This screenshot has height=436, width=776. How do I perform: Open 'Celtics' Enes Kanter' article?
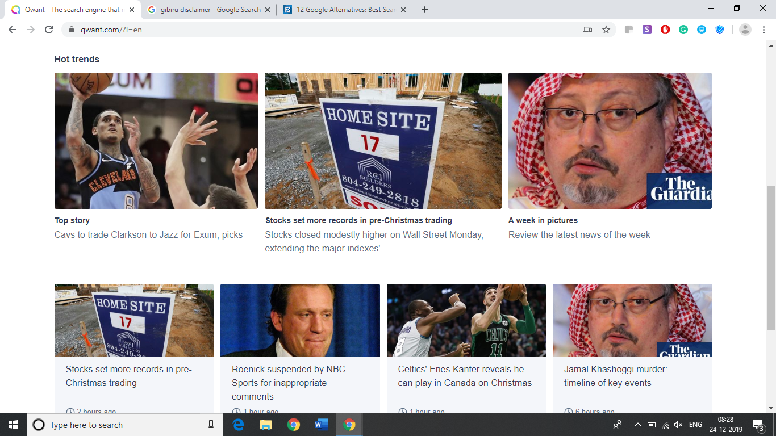point(465,376)
